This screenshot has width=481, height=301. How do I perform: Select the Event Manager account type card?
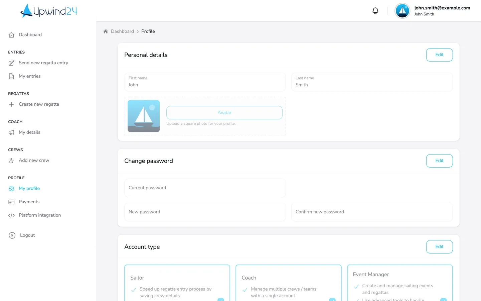(x=400, y=283)
